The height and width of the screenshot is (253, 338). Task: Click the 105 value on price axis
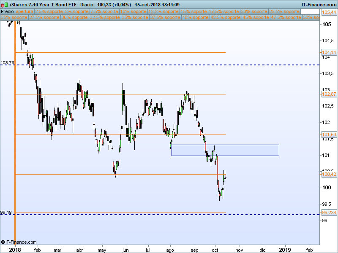(327, 24)
